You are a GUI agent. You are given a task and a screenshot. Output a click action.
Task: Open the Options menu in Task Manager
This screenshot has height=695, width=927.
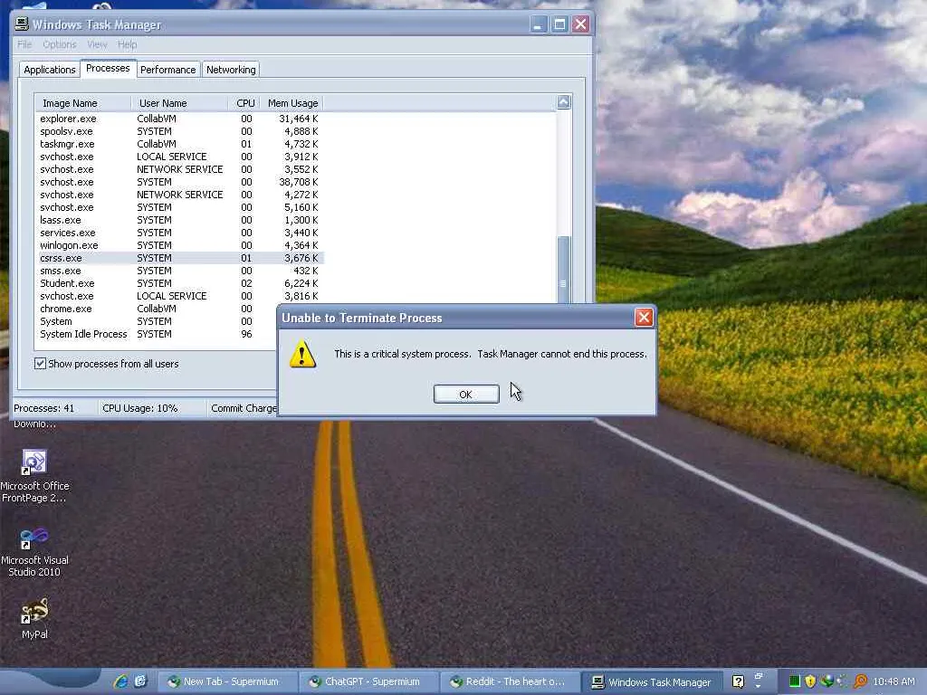(59, 44)
